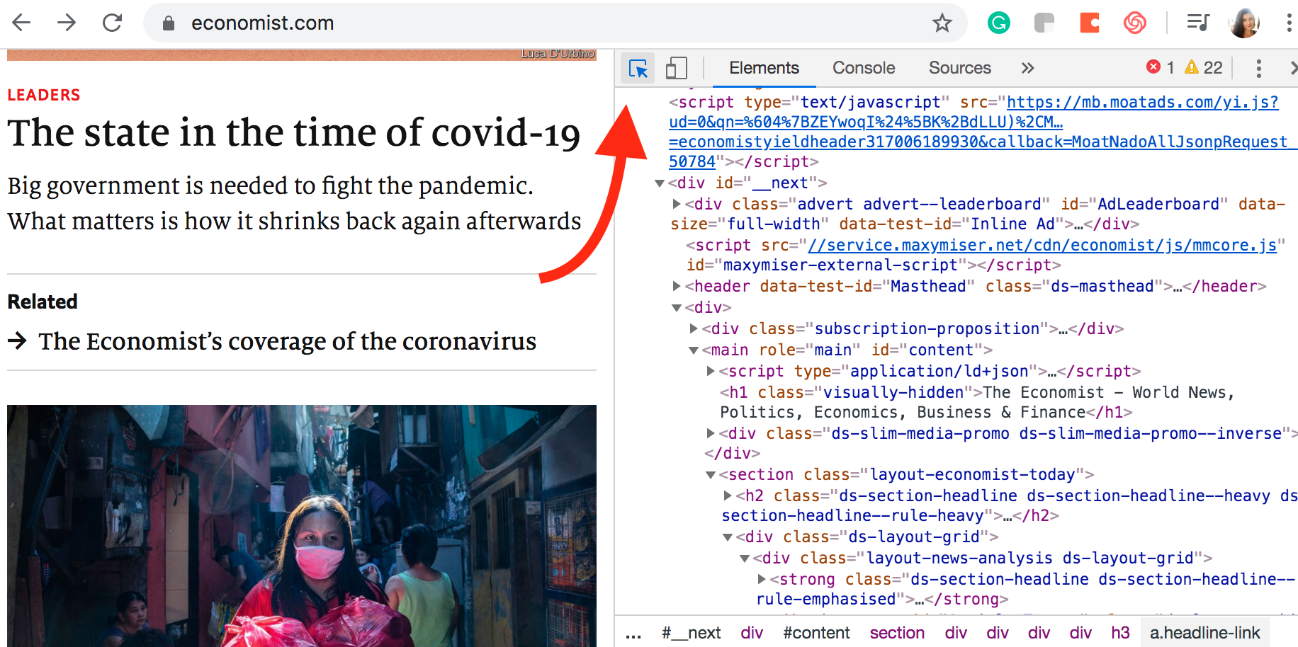This screenshot has height=647, width=1298.
Task: Click the grey square extension icon
Action: [1044, 23]
